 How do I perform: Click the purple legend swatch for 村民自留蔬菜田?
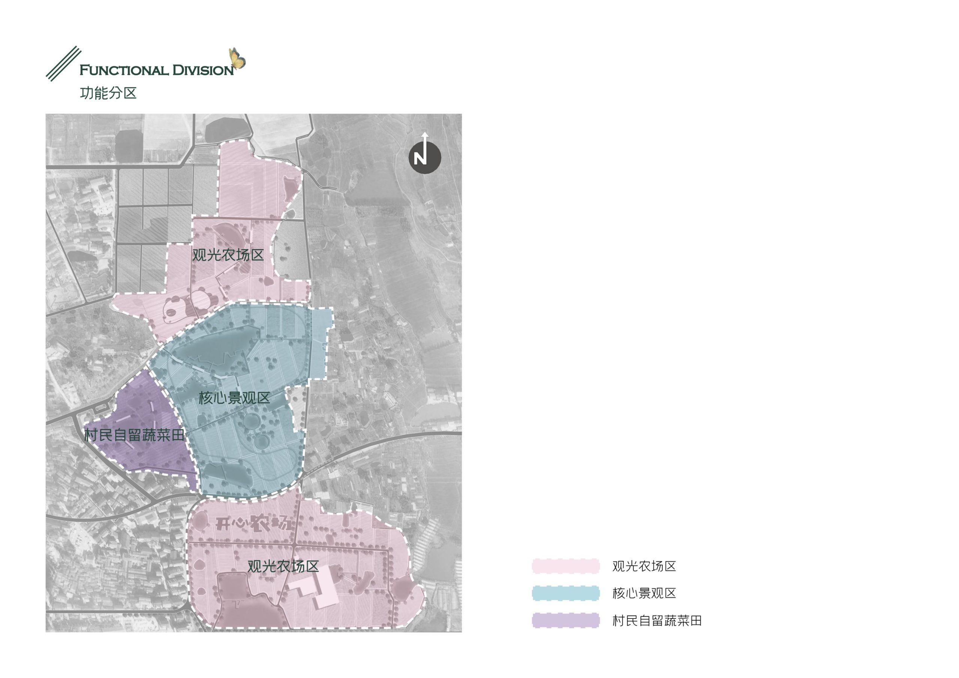tap(566, 621)
